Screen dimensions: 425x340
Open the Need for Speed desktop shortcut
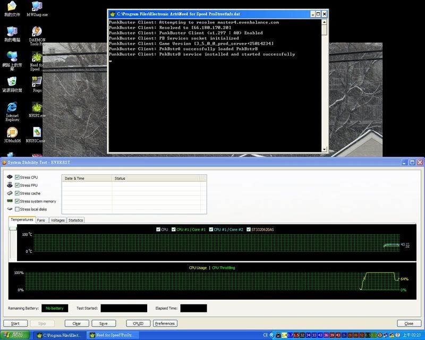37,57
